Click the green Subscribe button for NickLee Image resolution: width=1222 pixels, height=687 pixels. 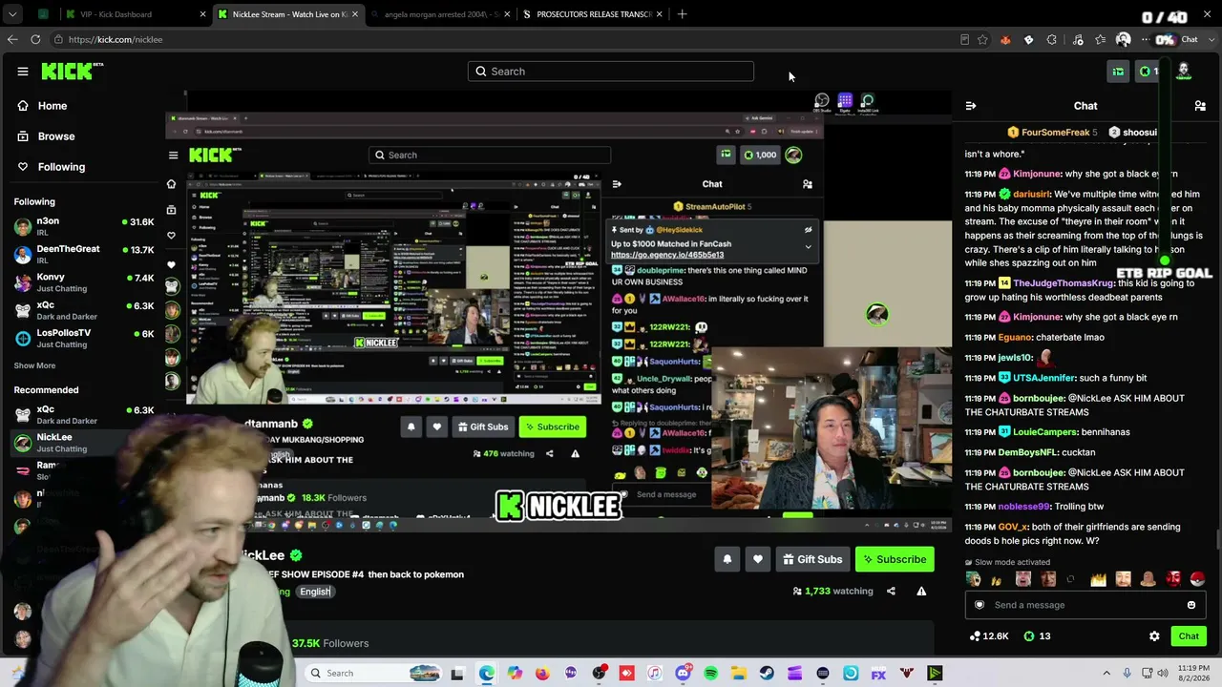coord(895,560)
